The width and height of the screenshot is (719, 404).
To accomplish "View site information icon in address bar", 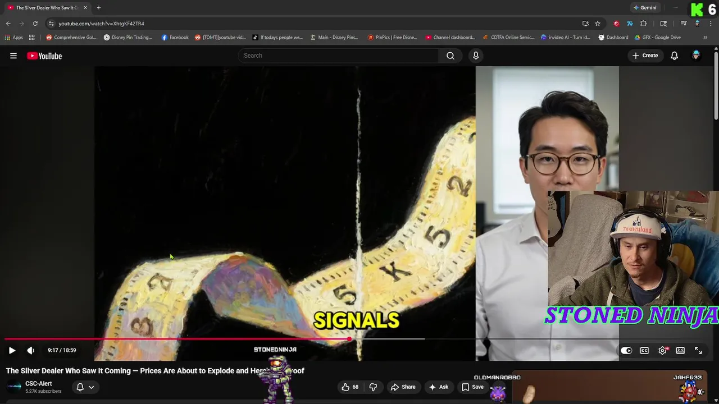I will pyautogui.click(x=51, y=24).
